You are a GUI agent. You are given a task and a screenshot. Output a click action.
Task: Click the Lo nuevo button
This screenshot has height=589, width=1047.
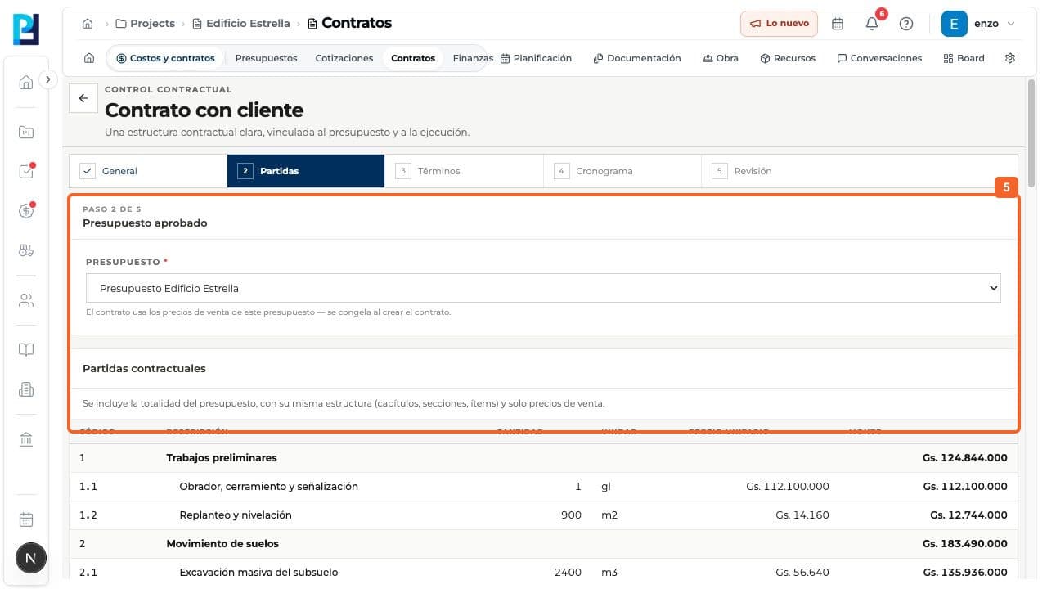780,24
